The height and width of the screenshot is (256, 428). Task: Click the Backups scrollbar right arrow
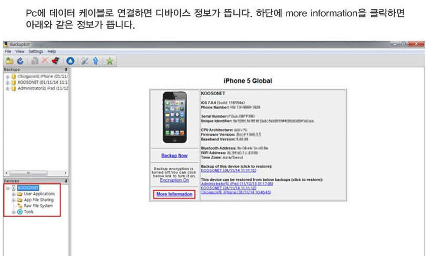click(x=65, y=173)
